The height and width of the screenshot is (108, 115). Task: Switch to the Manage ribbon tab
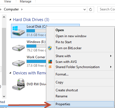(26, 1)
